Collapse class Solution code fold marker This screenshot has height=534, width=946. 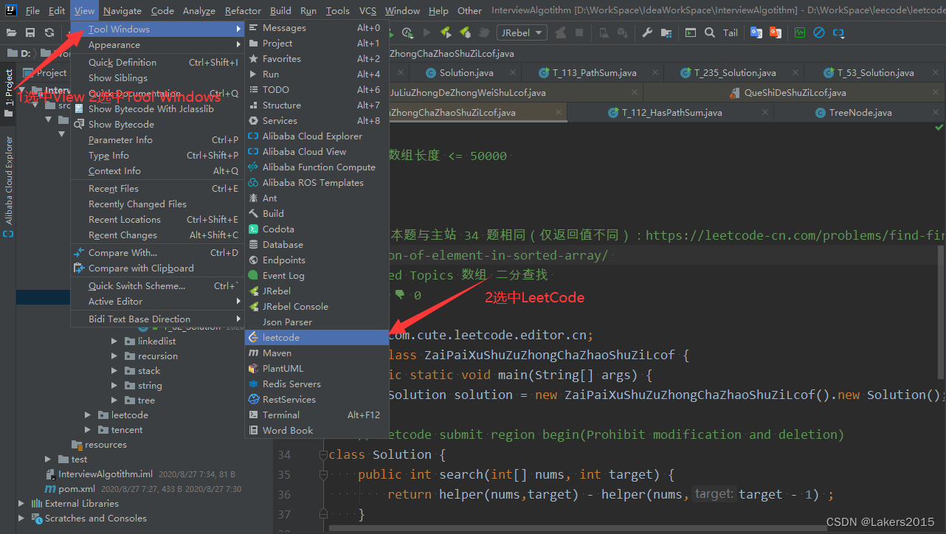click(323, 455)
